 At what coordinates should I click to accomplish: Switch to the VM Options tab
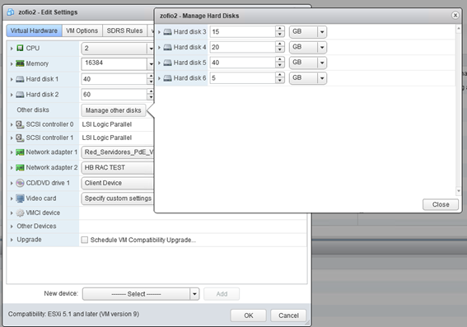(x=82, y=30)
